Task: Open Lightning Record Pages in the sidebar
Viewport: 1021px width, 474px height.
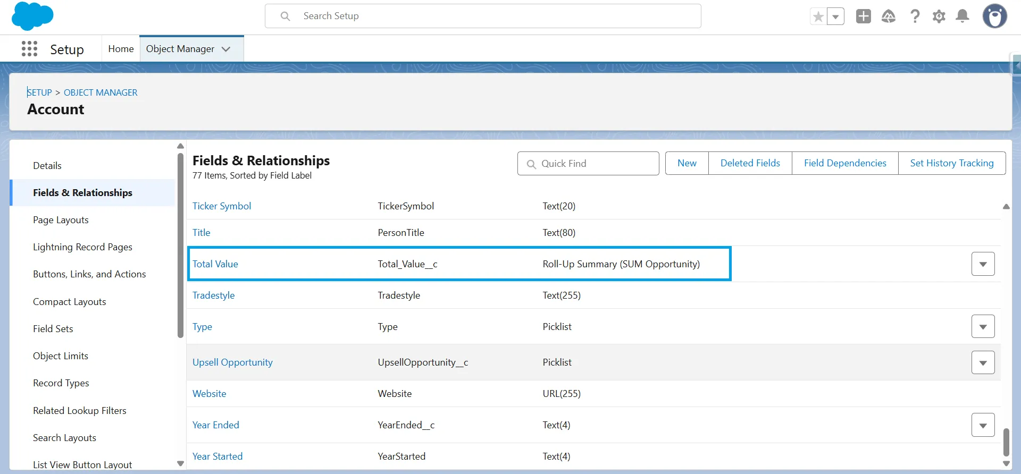Action: [x=82, y=247]
